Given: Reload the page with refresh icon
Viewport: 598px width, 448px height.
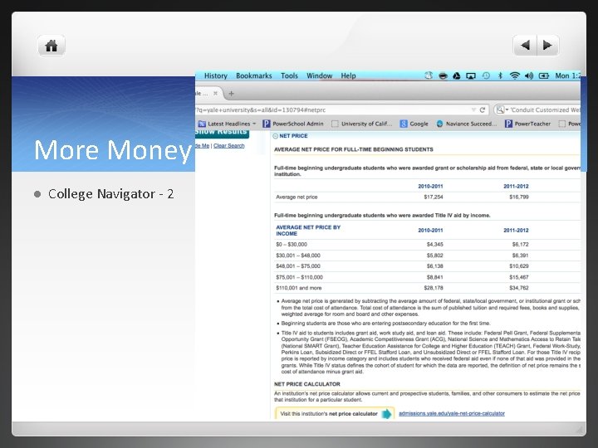Looking at the screenshot, I should pos(482,110).
